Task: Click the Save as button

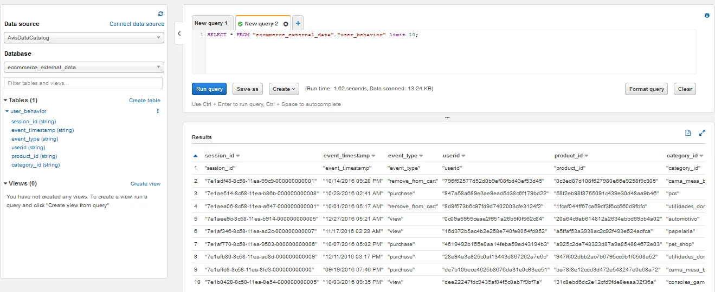Action: click(x=248, y=89)
